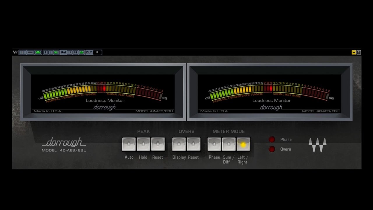
Task: Enable Peak Auto mode
Action: click(129, 144)
